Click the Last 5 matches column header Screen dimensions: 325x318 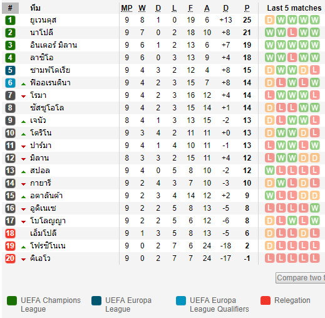(x=294, y=8)
